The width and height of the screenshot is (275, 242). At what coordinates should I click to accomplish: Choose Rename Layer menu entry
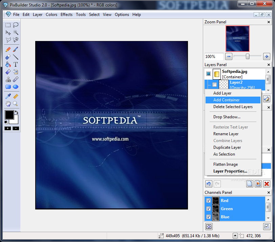coord(233,134)
